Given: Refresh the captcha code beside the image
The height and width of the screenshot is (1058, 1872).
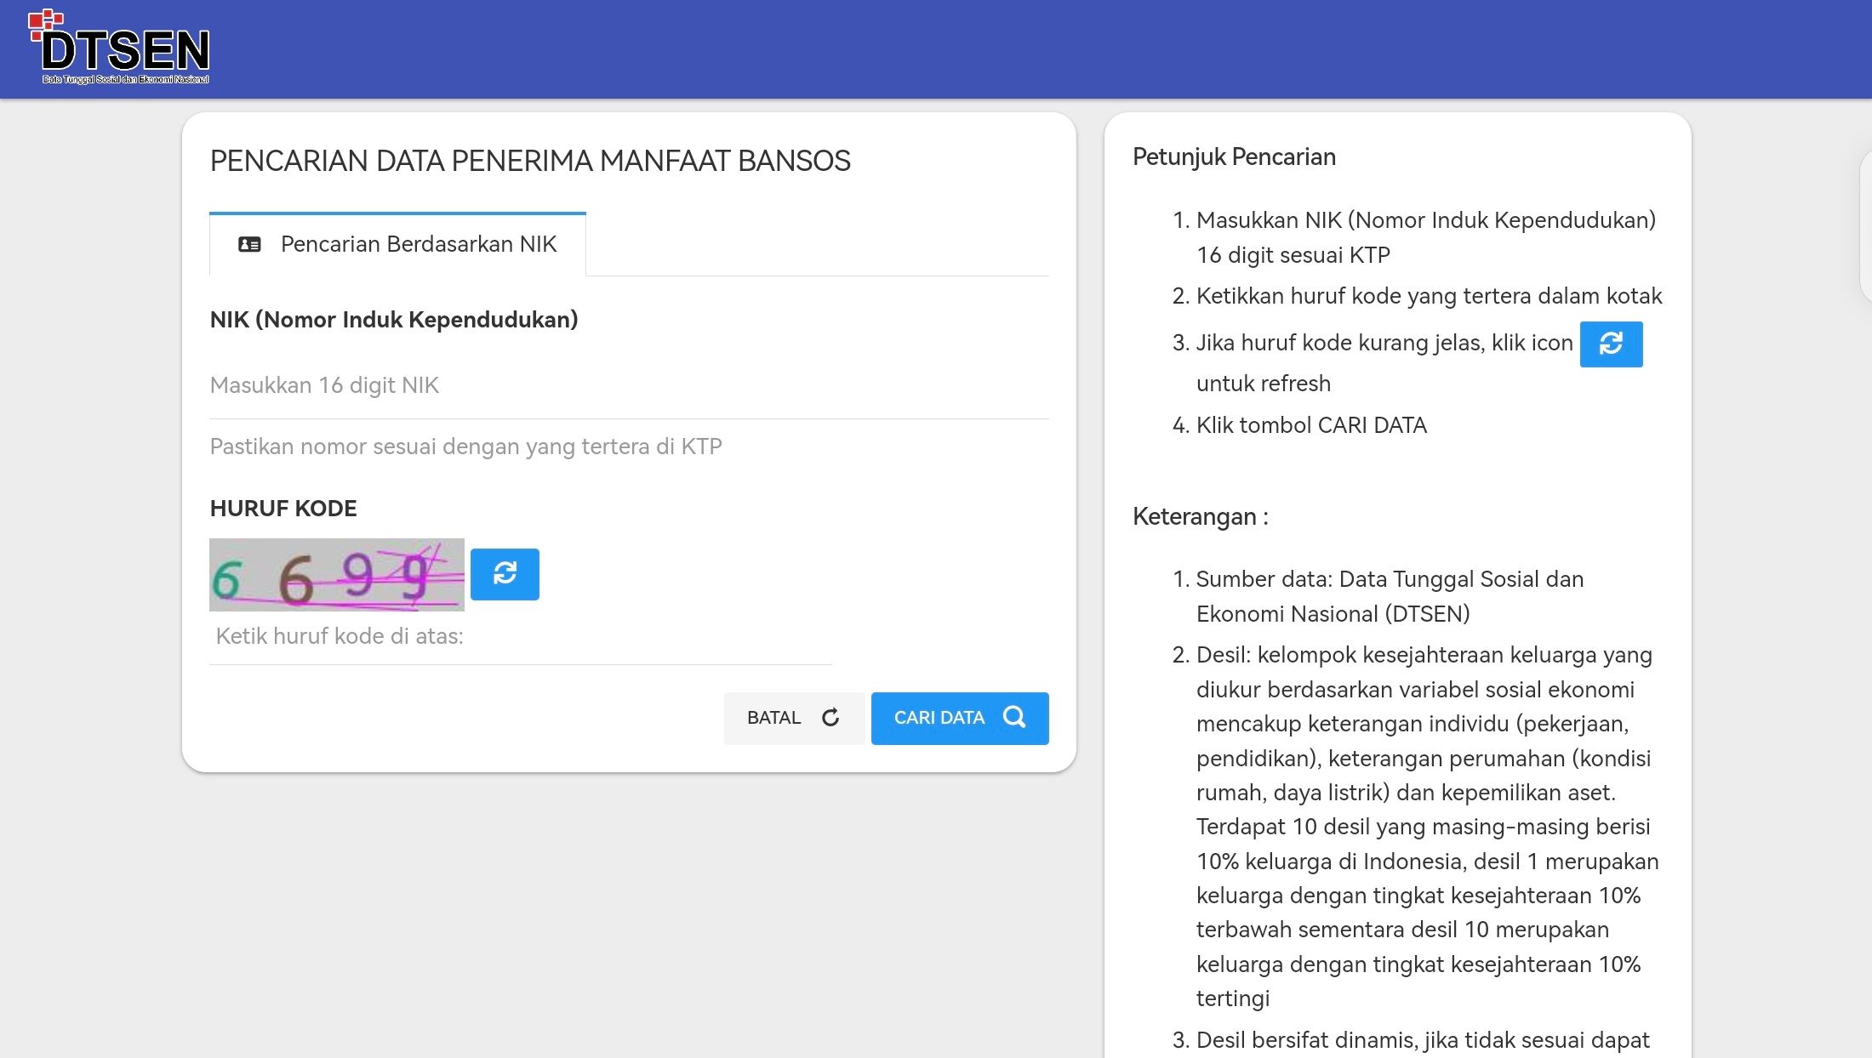Looking at the screenshot, I should 505,574.
